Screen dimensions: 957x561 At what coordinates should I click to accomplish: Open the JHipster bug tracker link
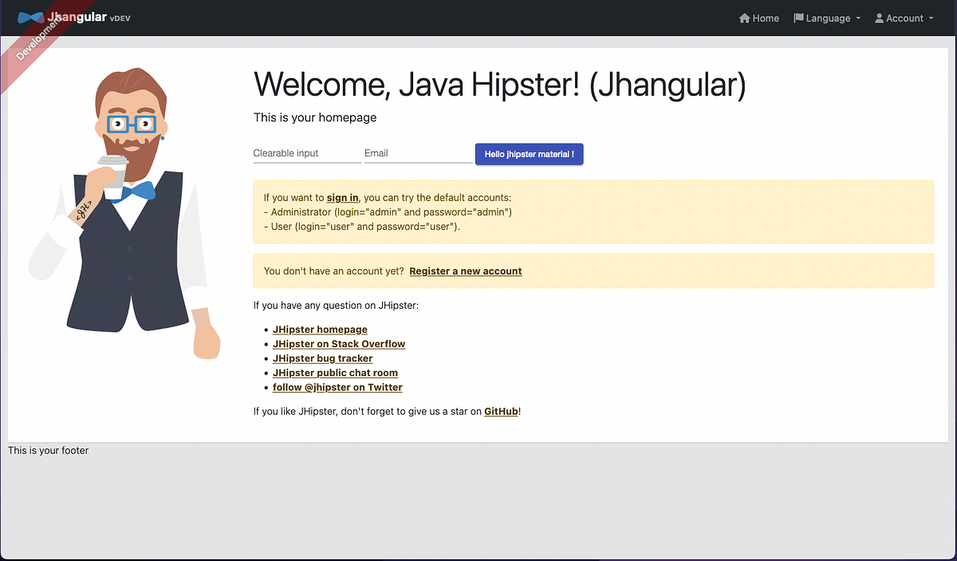[322, 358]
